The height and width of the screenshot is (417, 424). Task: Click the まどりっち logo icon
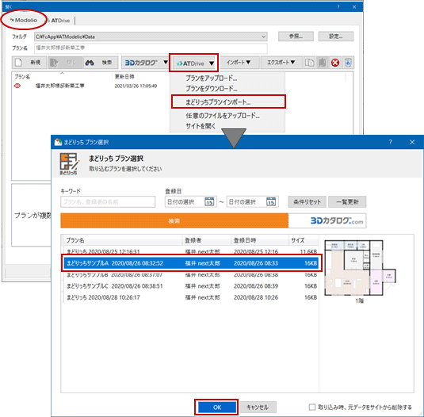69,163
